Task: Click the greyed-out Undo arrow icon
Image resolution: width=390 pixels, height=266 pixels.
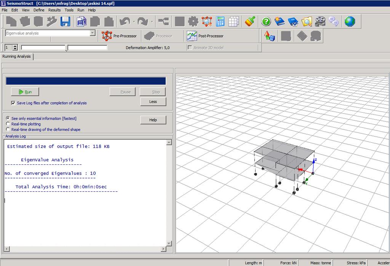Action: tap(125, 21)
